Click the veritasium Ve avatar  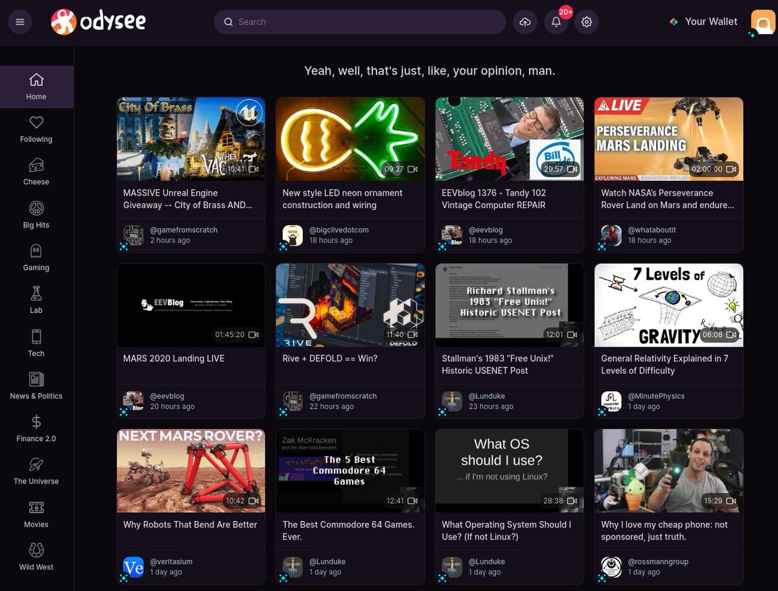pyautogui.click(x=134, y=567)
